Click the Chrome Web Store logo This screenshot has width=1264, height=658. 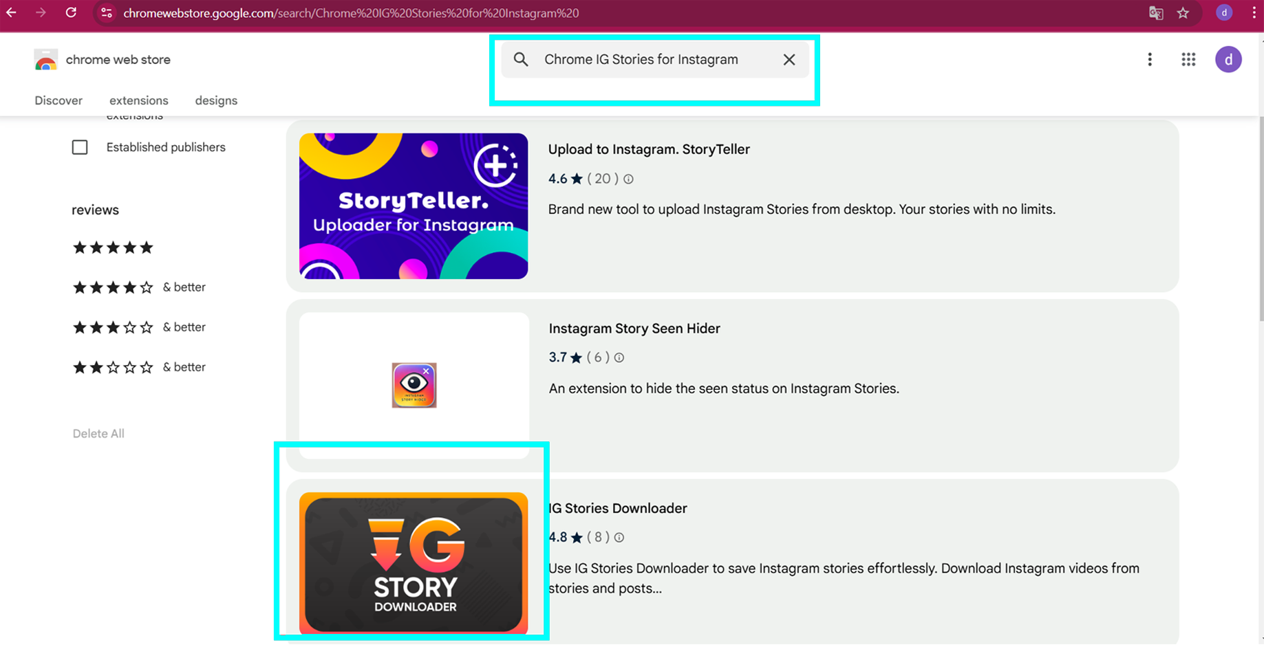[46, 60]
